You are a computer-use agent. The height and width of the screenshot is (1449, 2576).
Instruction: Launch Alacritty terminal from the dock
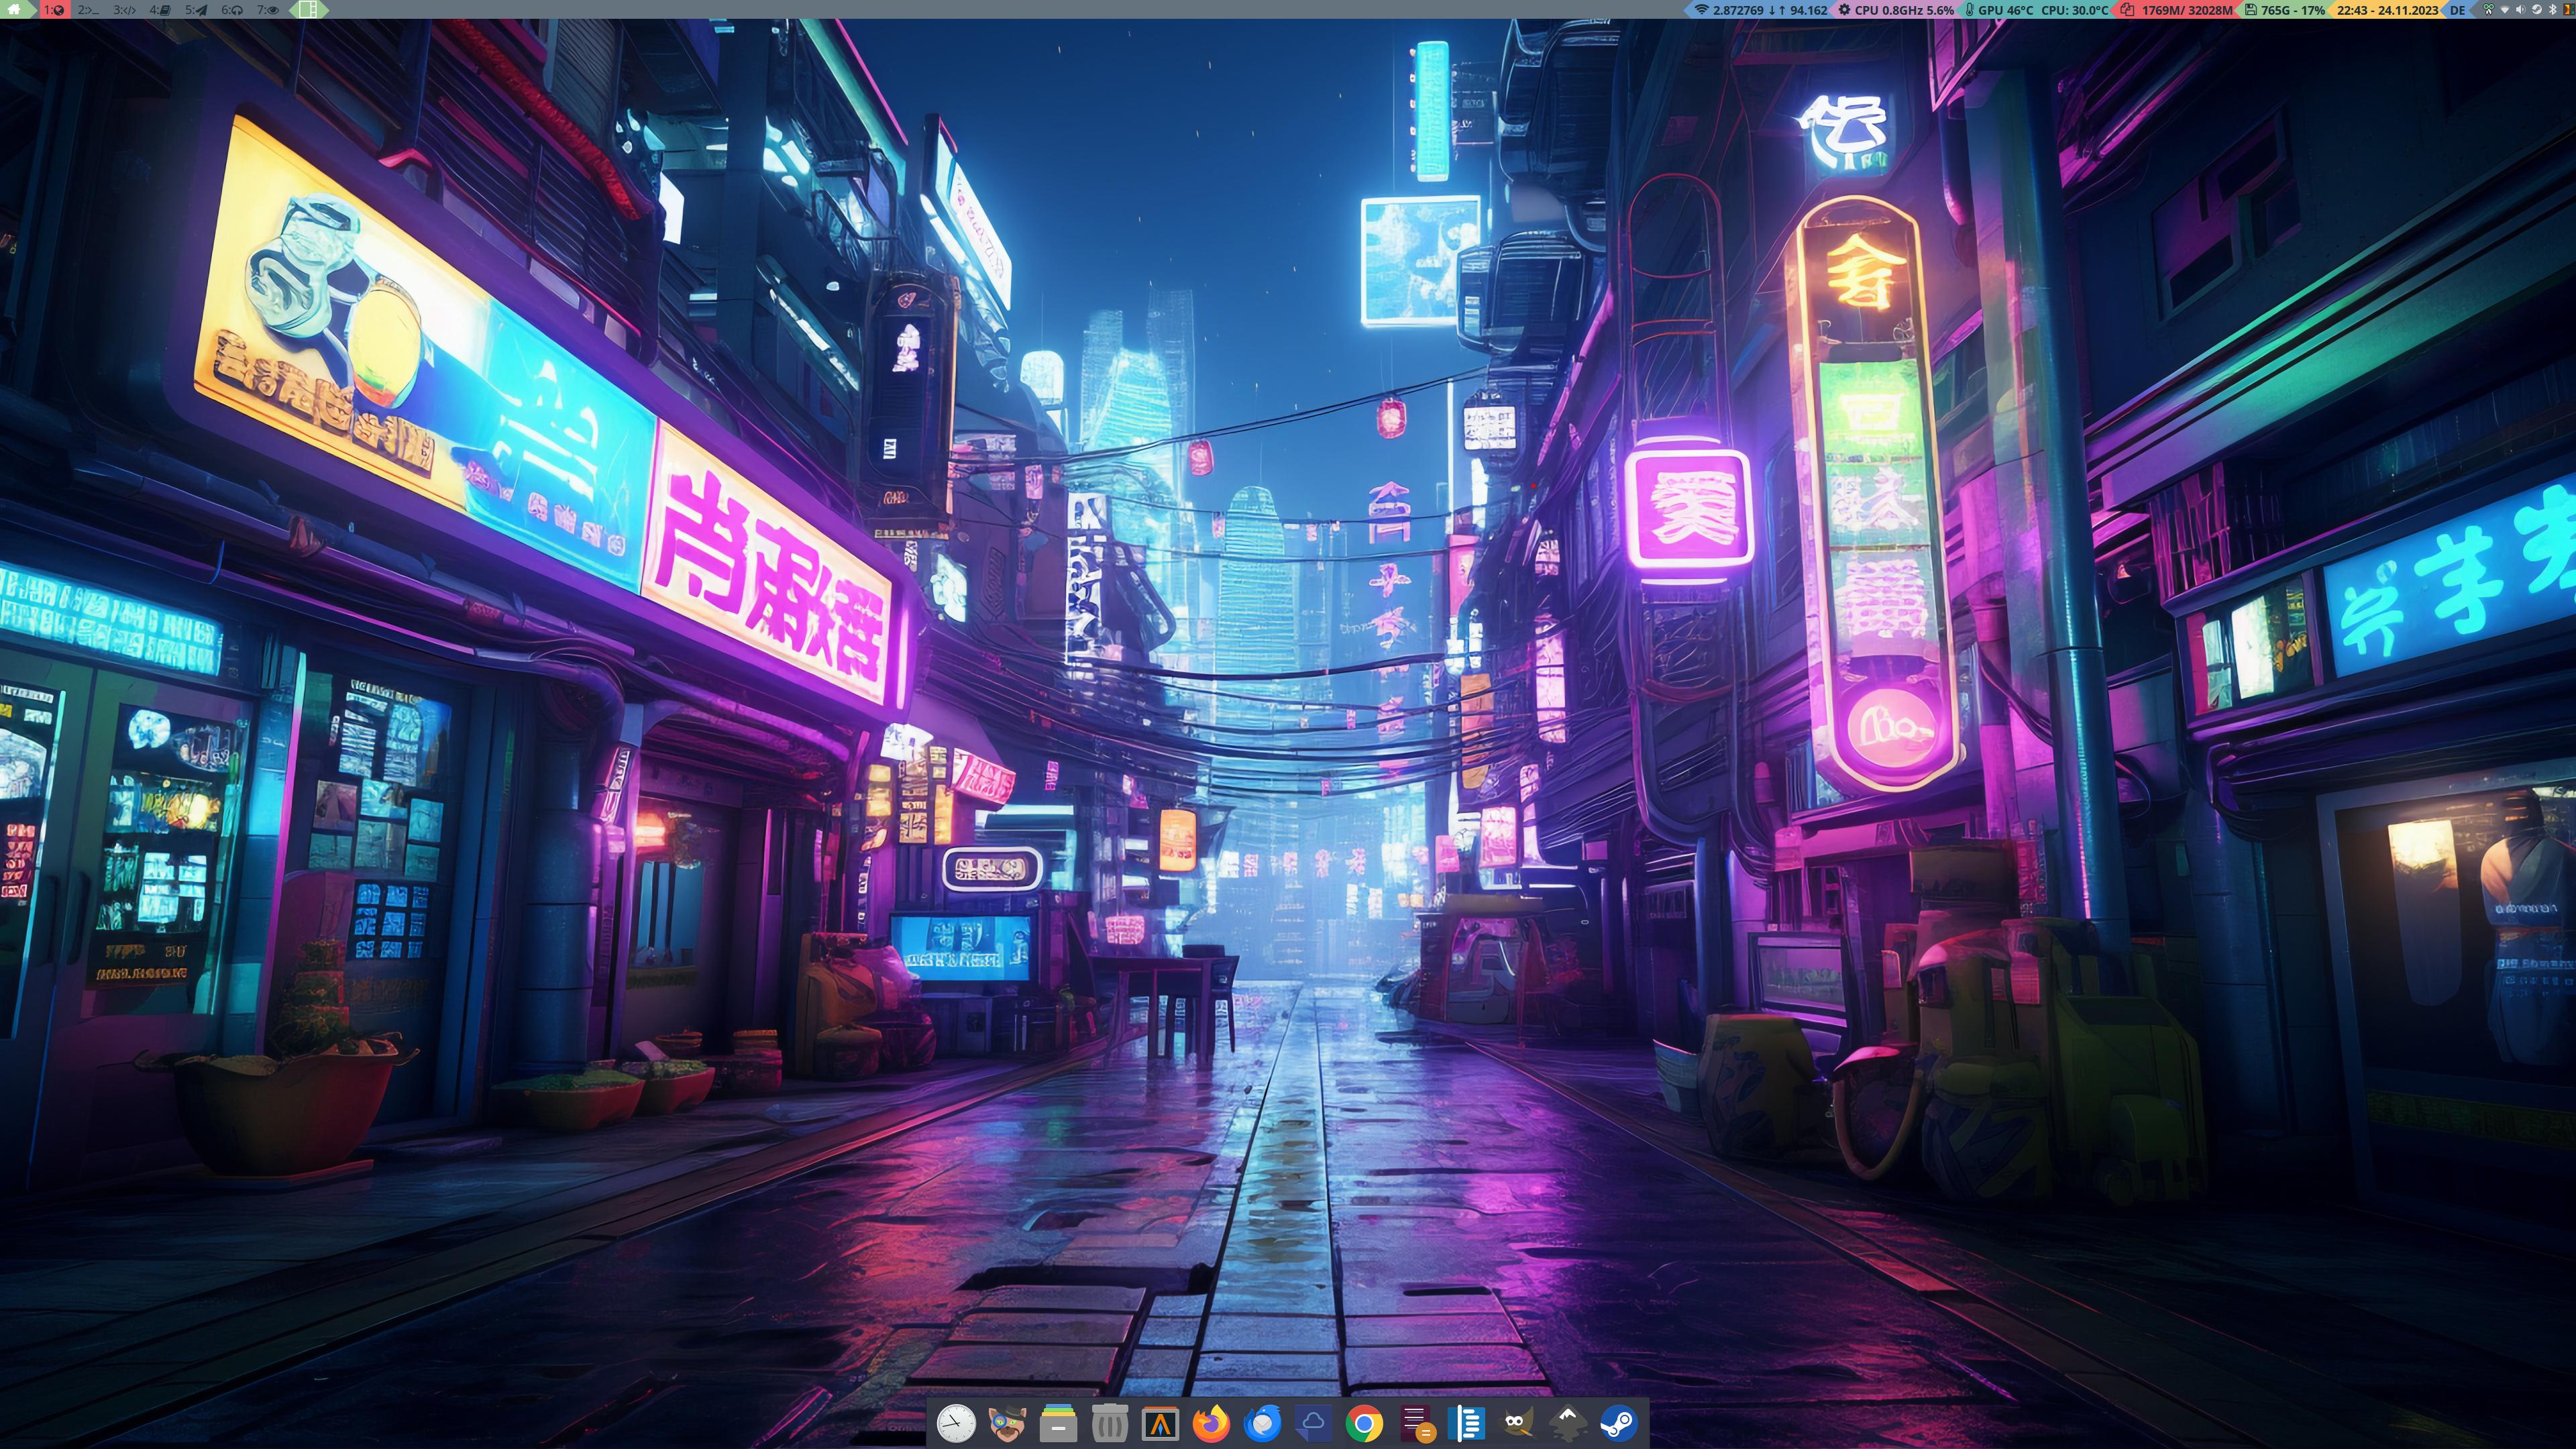click(1160, 1423)
